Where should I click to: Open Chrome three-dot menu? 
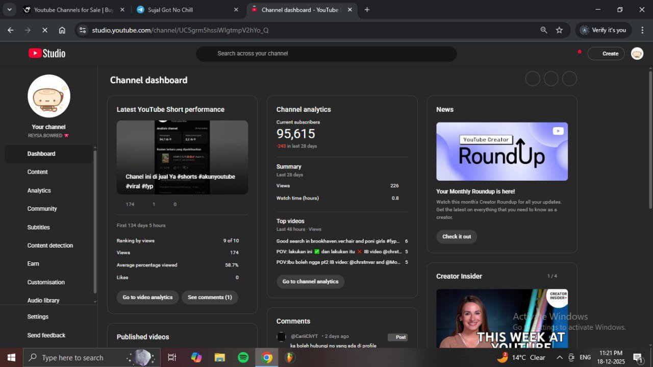642,30
